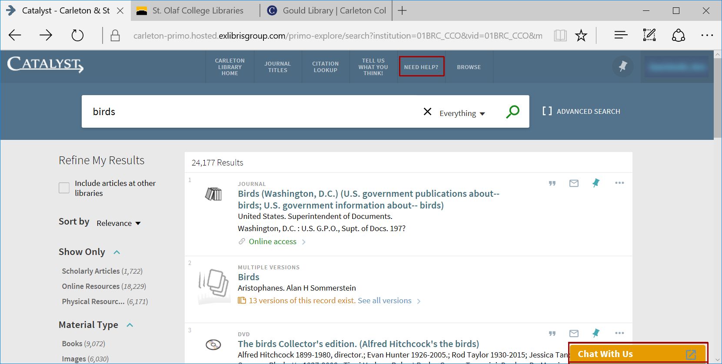
Task: Open pinned favorites in Catalyst header
Action: pyautogui.click(x=622, y=66)
